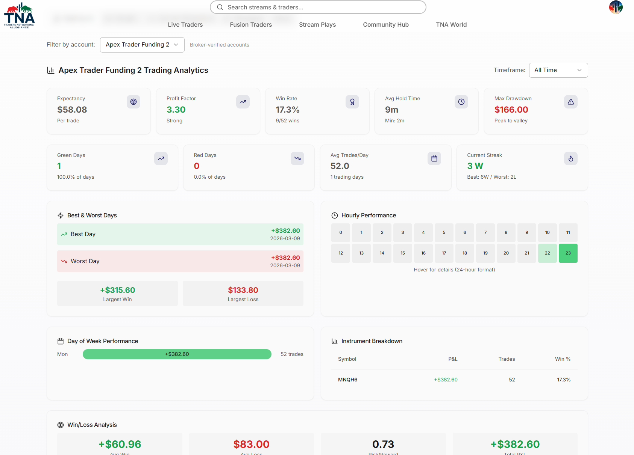Click the Profit Factor trend icon
The height and width of the screenshot is (455, 634).
(243, 102)
